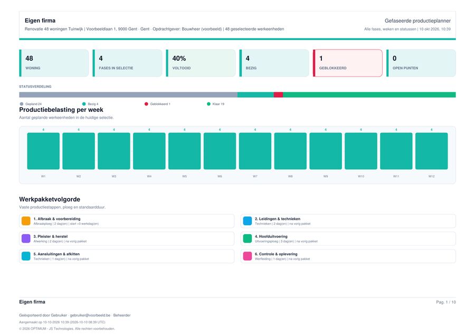Click the W7 bar in weekly chart
This screenshot has width=475, height=336.
pyautogui.click(x=255, y=151)
